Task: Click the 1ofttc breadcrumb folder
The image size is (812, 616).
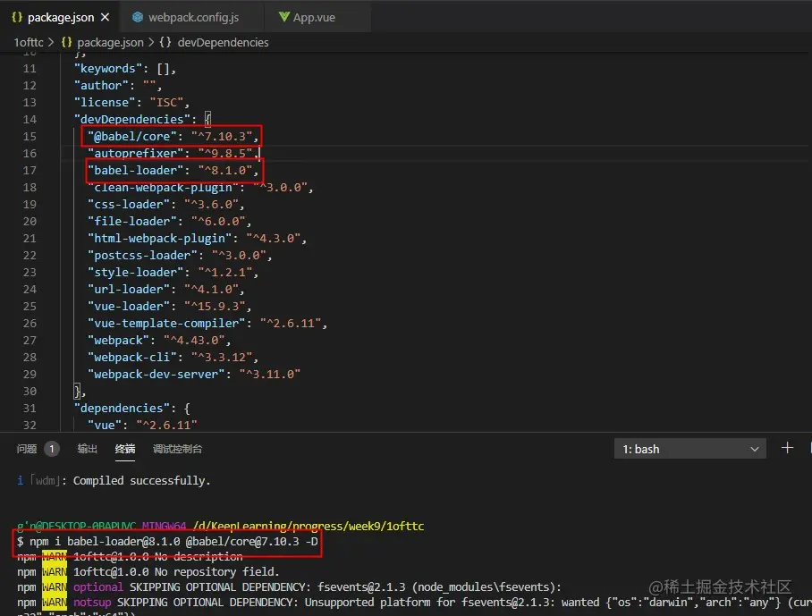Action: tap(29, 42)
